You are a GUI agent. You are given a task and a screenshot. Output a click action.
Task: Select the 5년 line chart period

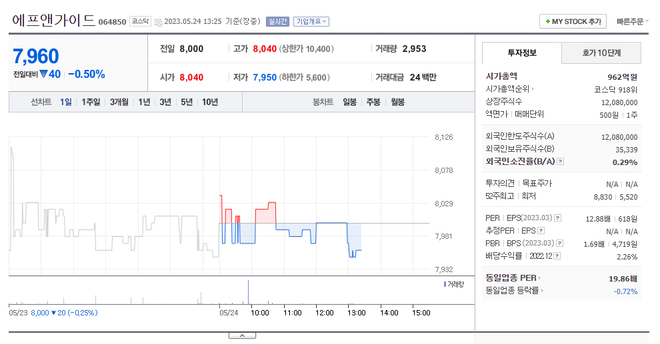pyautogui.click(x=187, y=102)
